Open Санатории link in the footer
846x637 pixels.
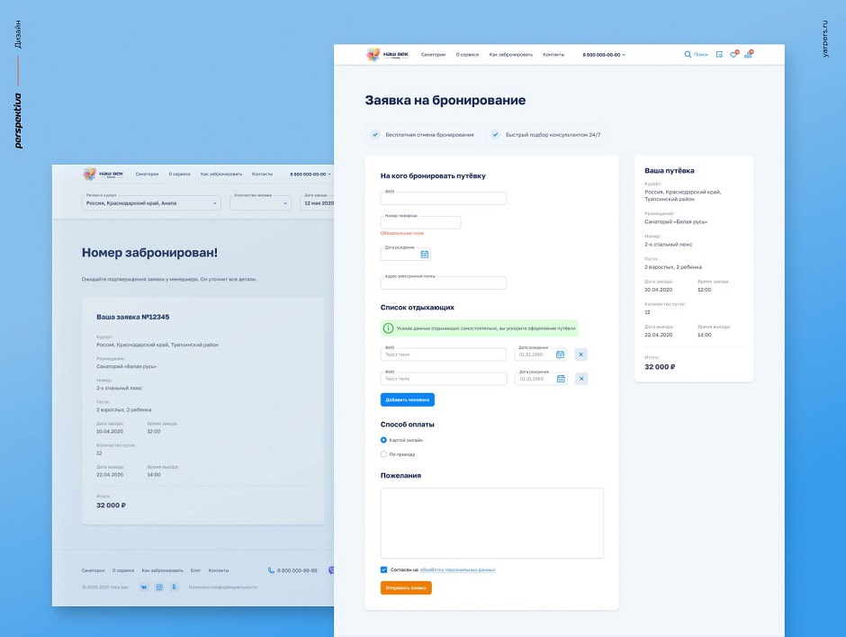pyautogui.click(x=94, y=570)
